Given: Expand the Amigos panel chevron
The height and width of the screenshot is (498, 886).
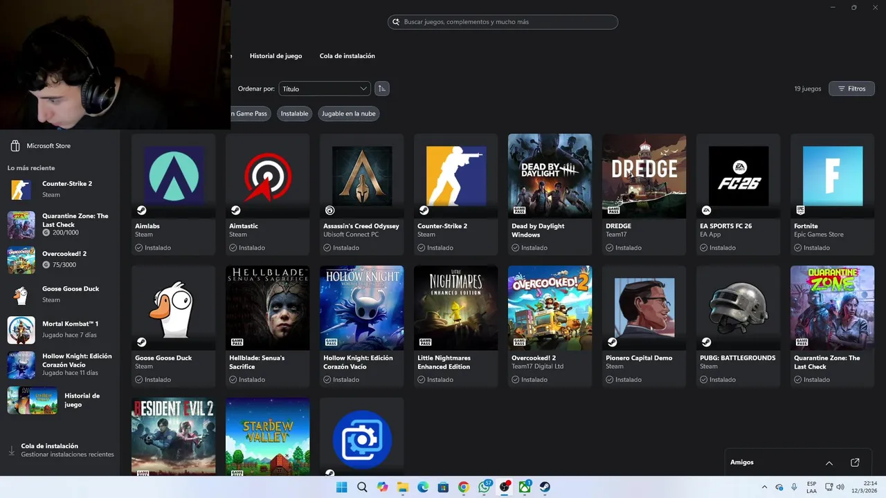Looking at the screenshot, I should tap(829, 463).
